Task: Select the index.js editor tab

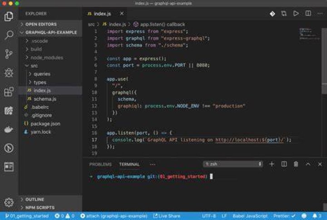Action: (104, 14)
